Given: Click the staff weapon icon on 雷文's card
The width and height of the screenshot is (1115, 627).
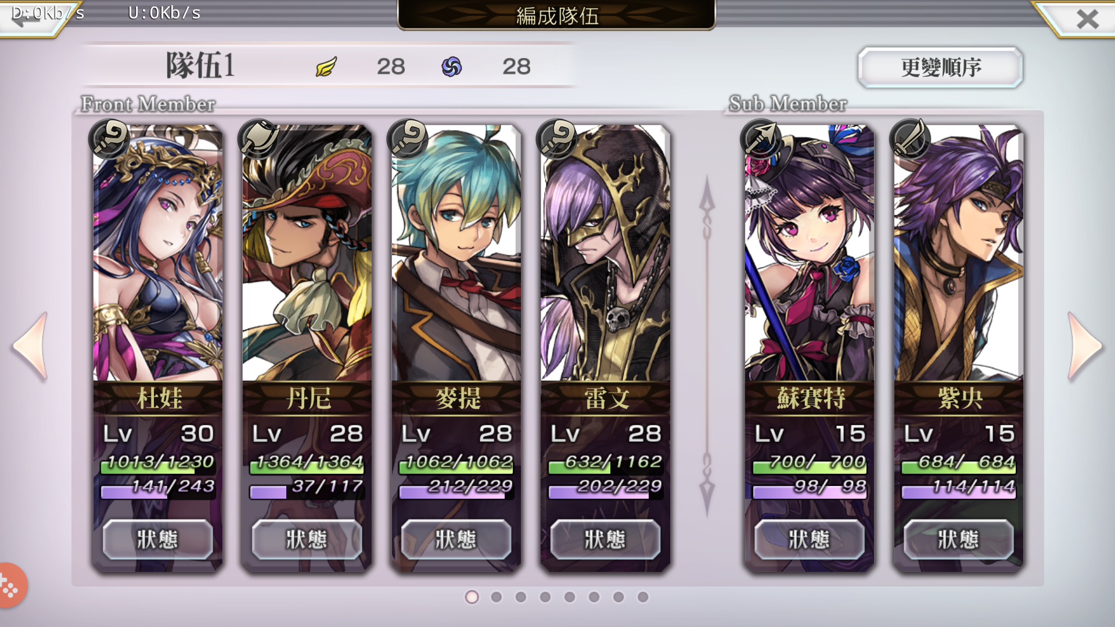Looking at the screenshot, I should tap(557, 139).
